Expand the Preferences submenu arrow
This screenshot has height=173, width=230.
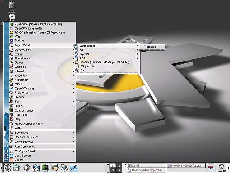pyautogui.click(x=73, y=93)
